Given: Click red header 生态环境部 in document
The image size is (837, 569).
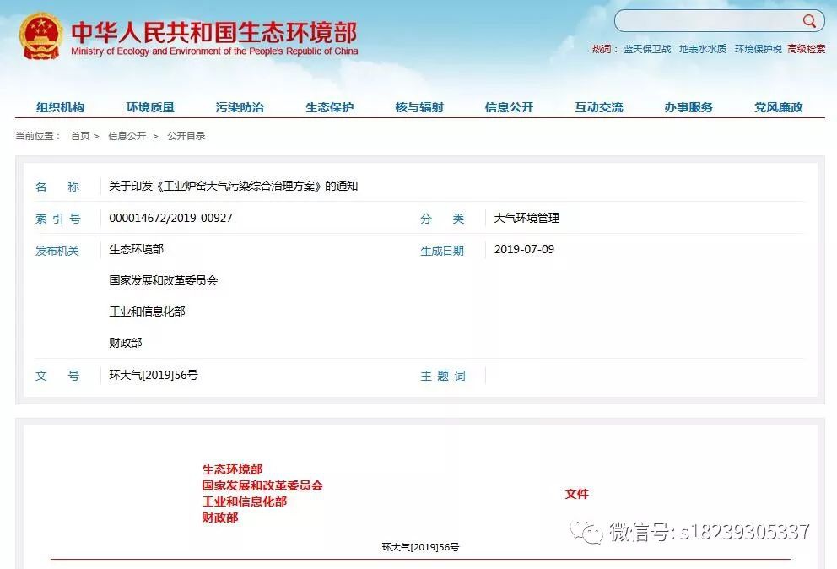Looking at the screenshot, I should tap(232, 469).
